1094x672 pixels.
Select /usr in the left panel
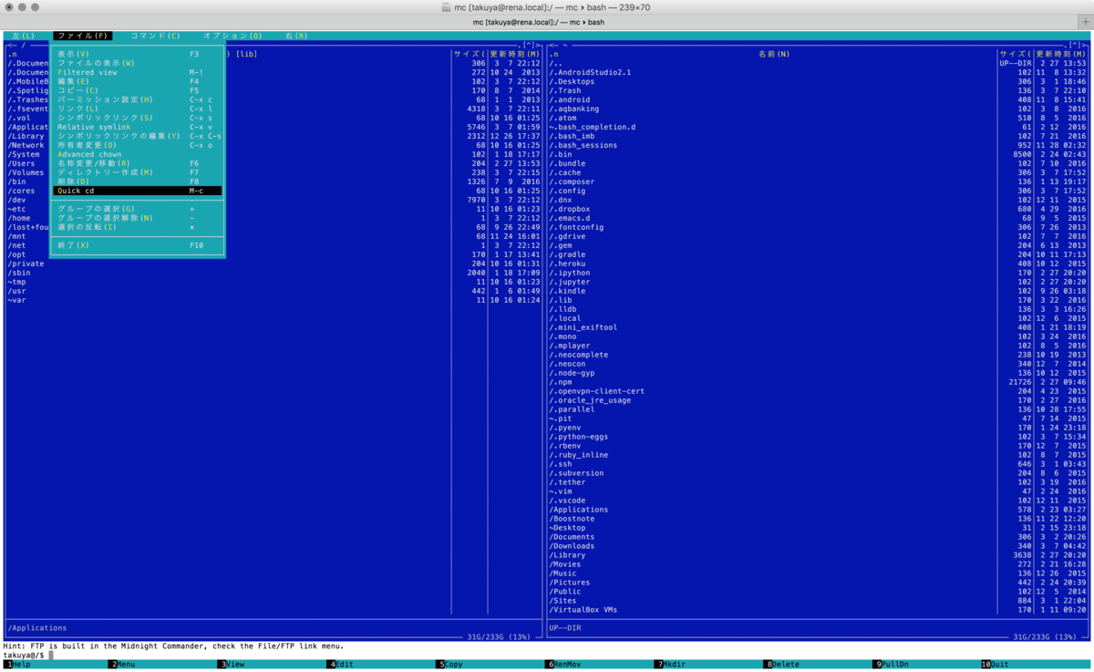click(273, 291)
